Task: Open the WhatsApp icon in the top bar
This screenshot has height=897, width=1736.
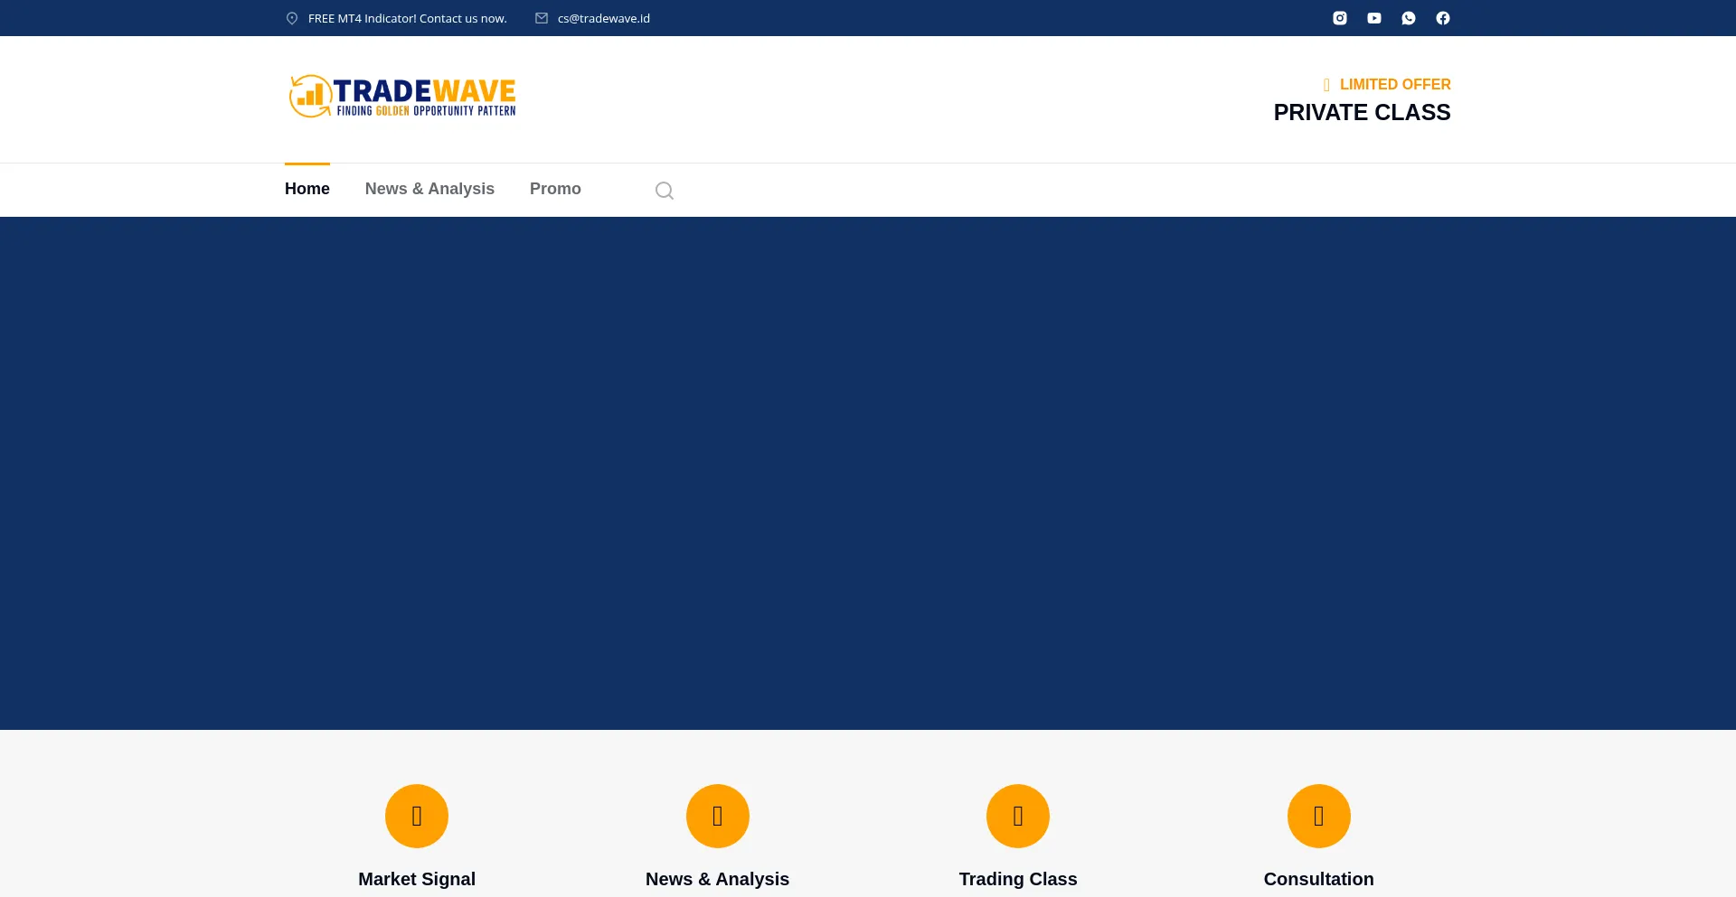Action: (1408, 17)
